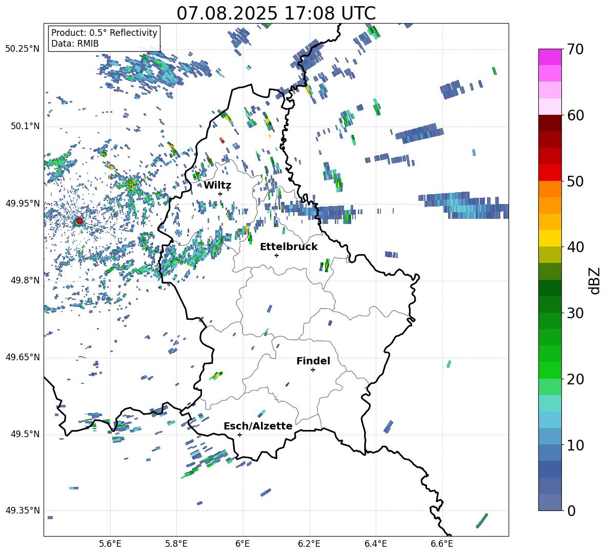Click the red radar site marker

79,221
